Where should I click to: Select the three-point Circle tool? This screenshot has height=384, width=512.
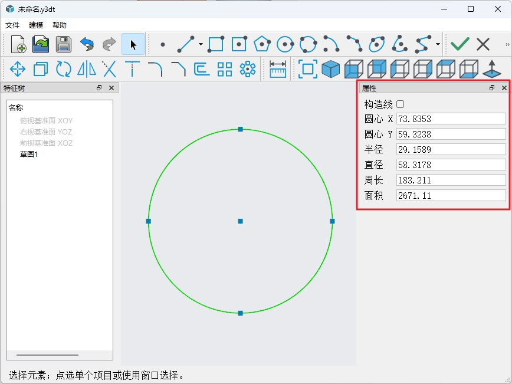(308, 44)
